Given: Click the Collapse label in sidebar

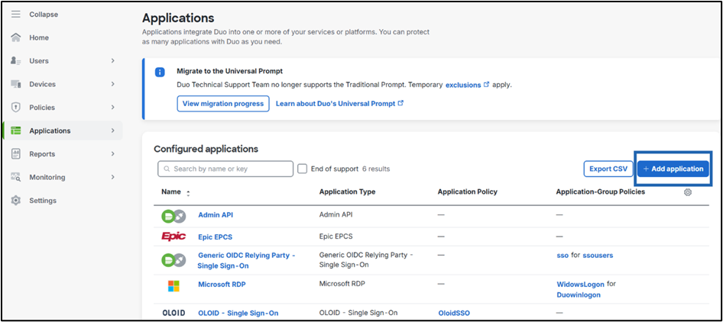Looking at the screenshot, I should coord(44,14).
